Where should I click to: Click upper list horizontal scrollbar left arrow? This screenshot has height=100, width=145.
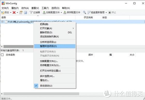(2, 47)
